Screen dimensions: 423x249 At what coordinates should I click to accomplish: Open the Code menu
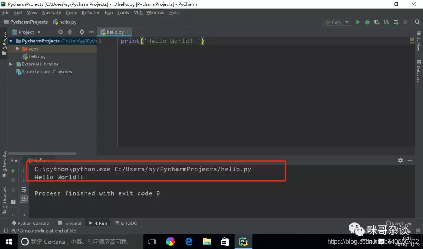(71, 13)
